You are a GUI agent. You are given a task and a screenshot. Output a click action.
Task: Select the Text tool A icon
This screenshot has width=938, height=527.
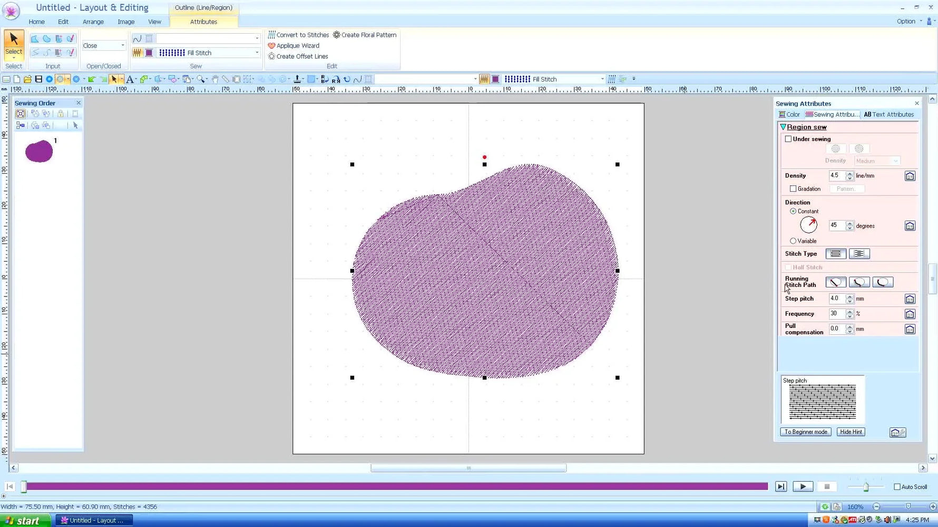tap(130, 79)
